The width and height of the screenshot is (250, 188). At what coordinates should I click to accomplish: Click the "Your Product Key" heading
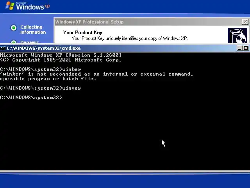82,33
